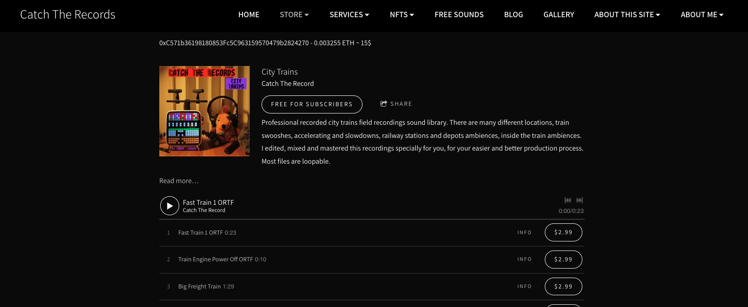Expand the Services dropdown menu

(349, 14)
